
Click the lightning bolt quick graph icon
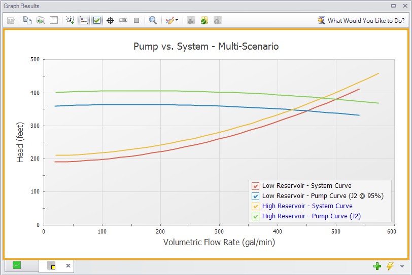tap(390, 266)
